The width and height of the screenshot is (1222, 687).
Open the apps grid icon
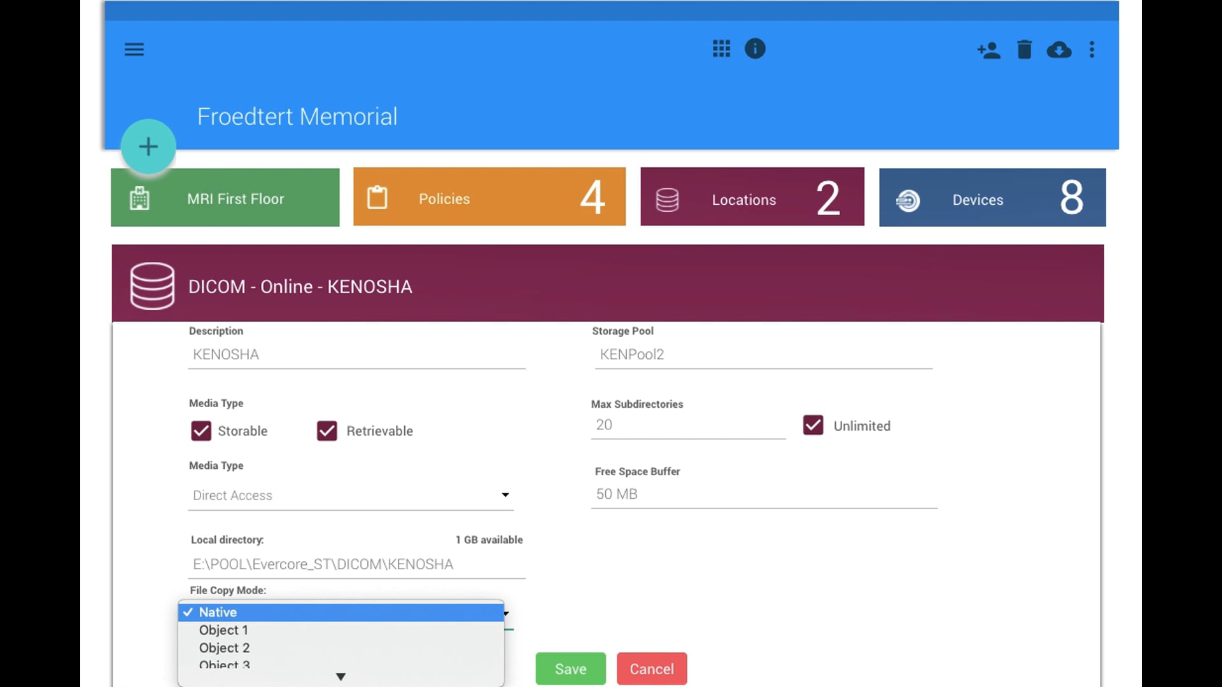(x=721, y=49)
